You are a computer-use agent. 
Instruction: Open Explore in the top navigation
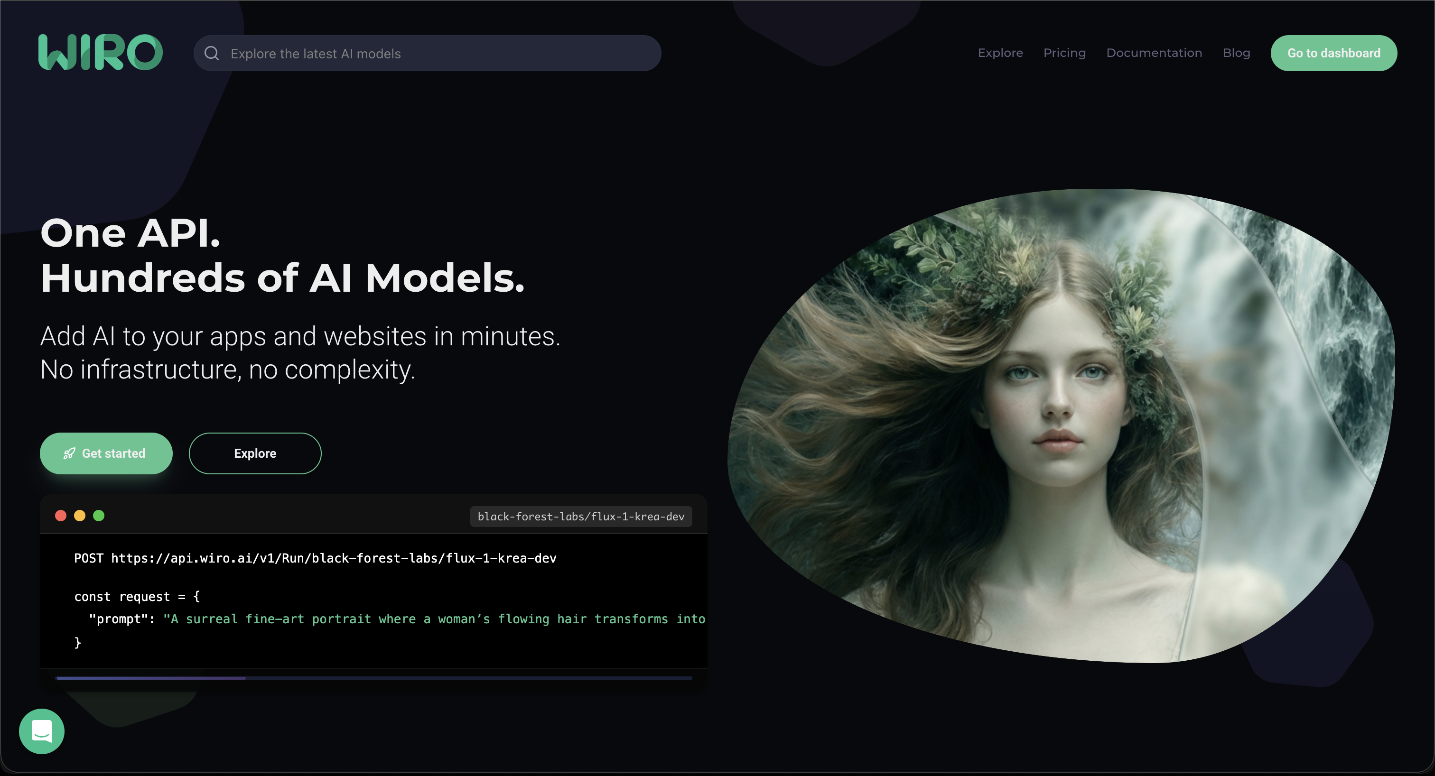1000,53
